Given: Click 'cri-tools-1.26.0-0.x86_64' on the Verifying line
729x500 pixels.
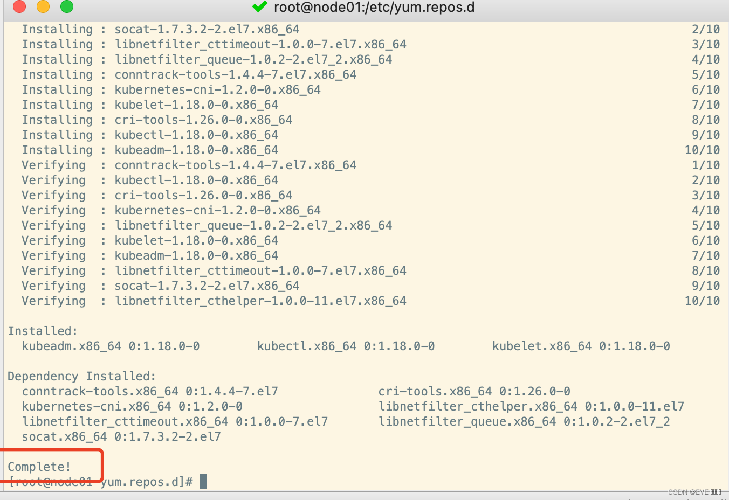Looking at the screenshot, I should 203,196.
